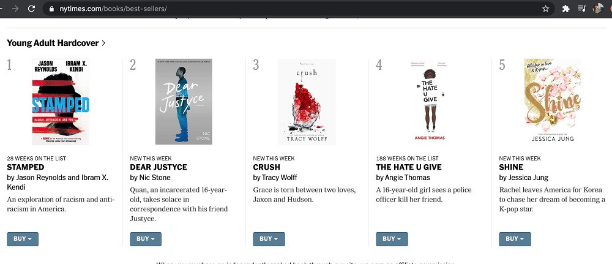Open the Young Adult Hardcover list
Screen dimensions: 612x264
(x=56, y=43)
